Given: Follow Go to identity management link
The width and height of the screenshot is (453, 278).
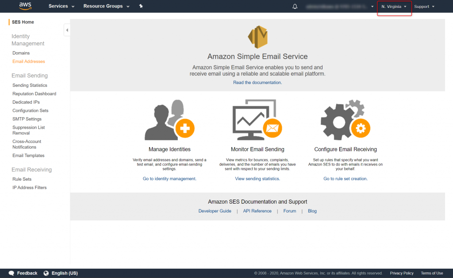Looking at the screenshot, I should [x=169, y=178].
